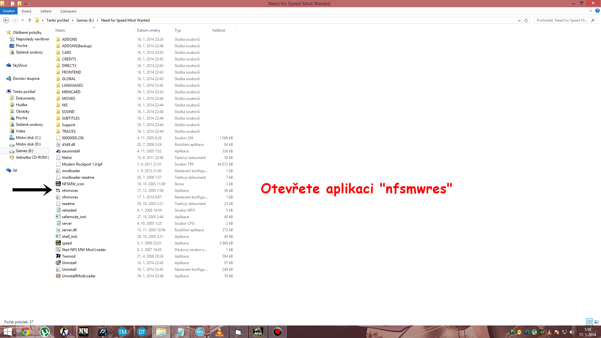Open the Soubor menu
Image resolution: width=601 pixels, height=338 pixels.
tap(9, 11)
